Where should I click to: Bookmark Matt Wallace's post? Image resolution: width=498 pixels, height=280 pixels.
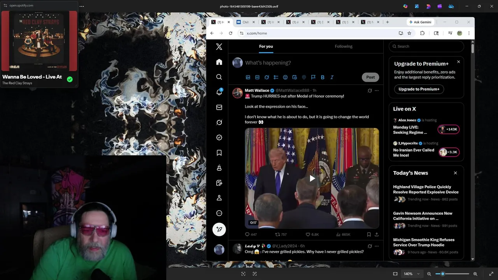pyautogui.click(x=369, y=234)
